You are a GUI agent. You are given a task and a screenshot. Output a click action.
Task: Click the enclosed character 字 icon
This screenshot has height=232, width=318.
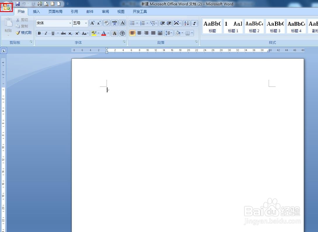click(122, 33)
